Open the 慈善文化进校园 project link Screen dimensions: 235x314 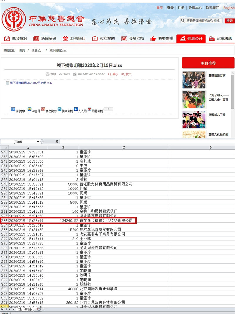click(x=219, y=135)
